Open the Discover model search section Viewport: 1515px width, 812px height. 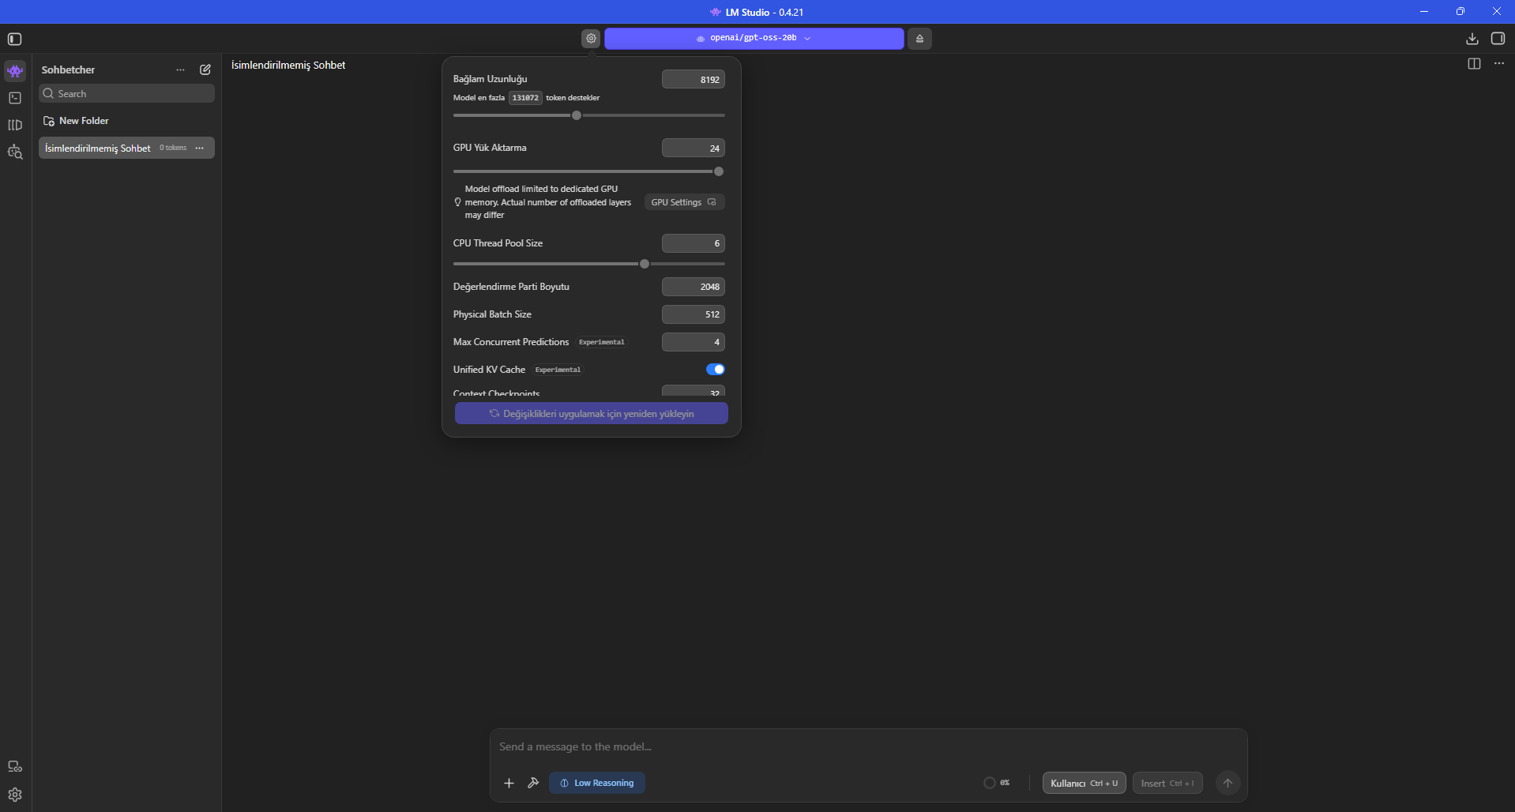(15, 152)
